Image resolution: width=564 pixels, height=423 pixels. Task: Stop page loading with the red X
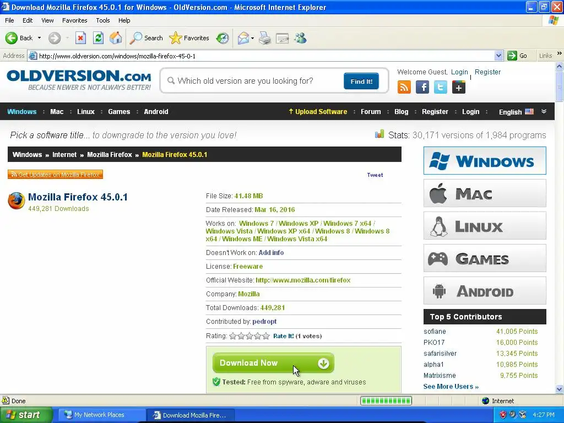tap(80, 38)
